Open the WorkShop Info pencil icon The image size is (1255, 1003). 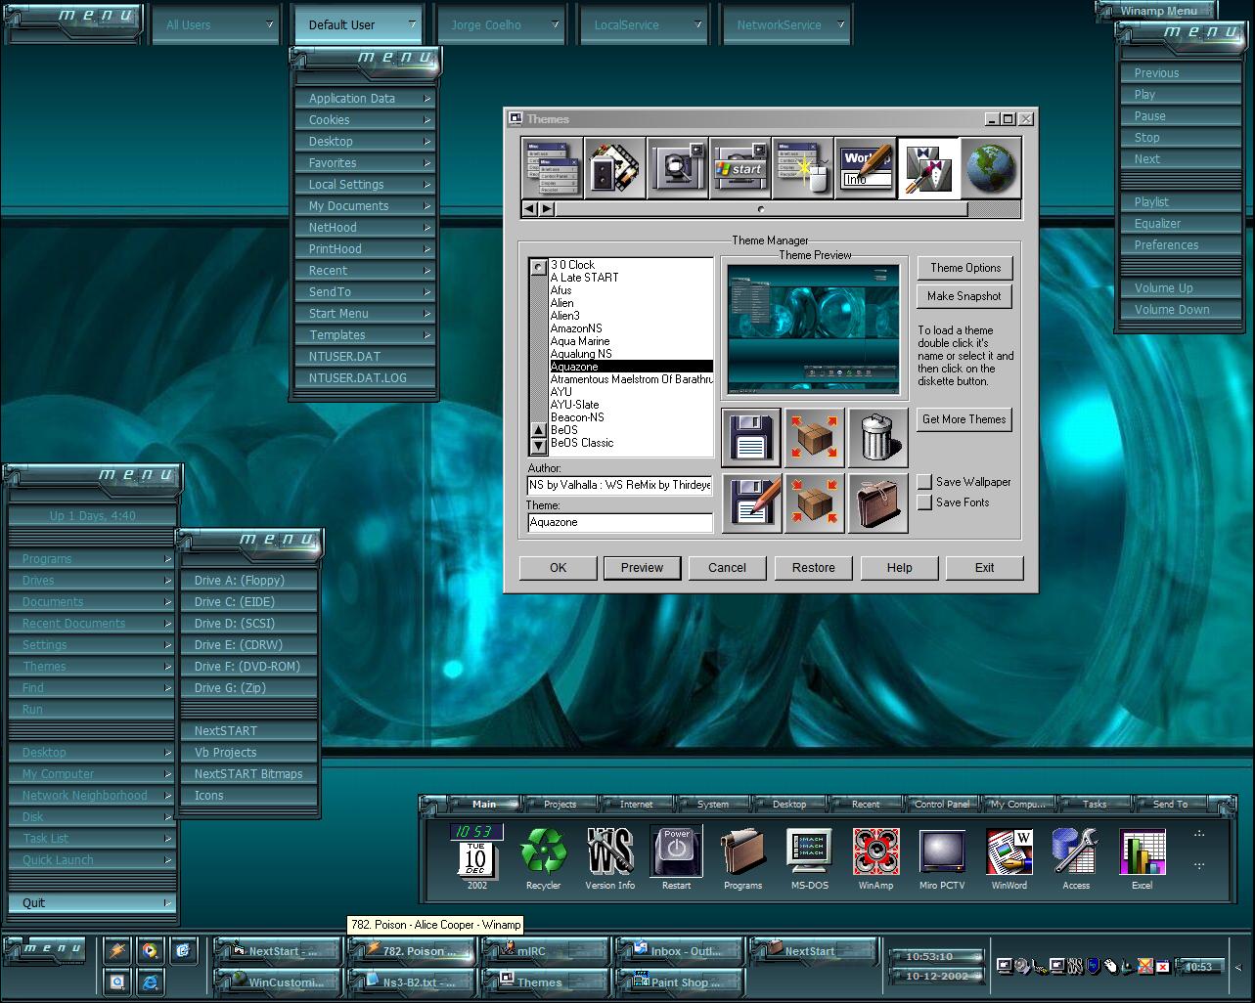(865, 168)
